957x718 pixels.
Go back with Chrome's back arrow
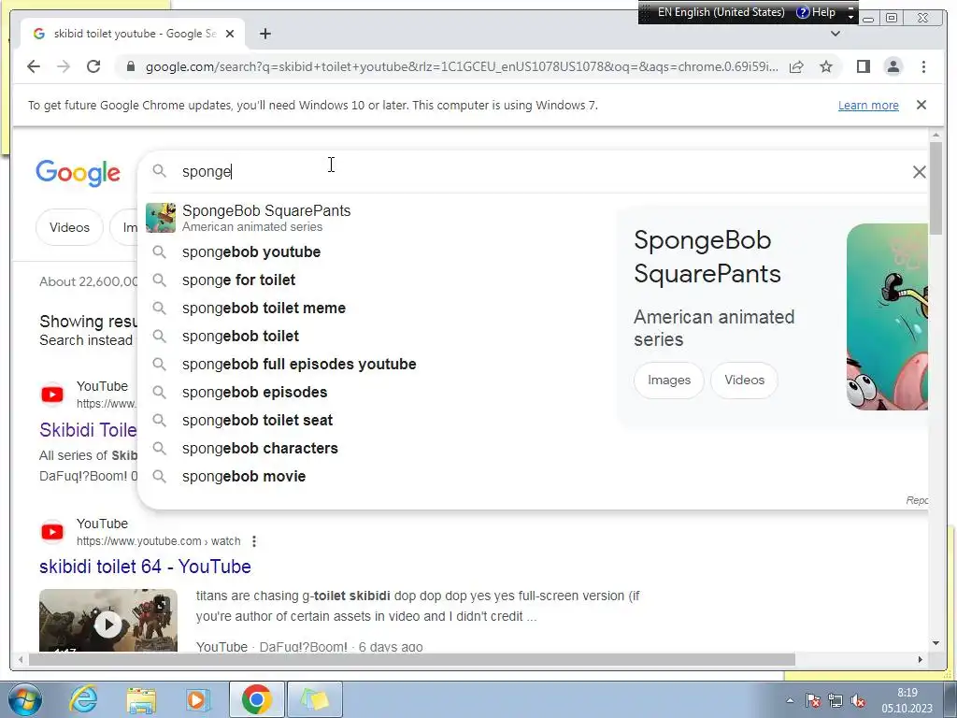(34, 66)
